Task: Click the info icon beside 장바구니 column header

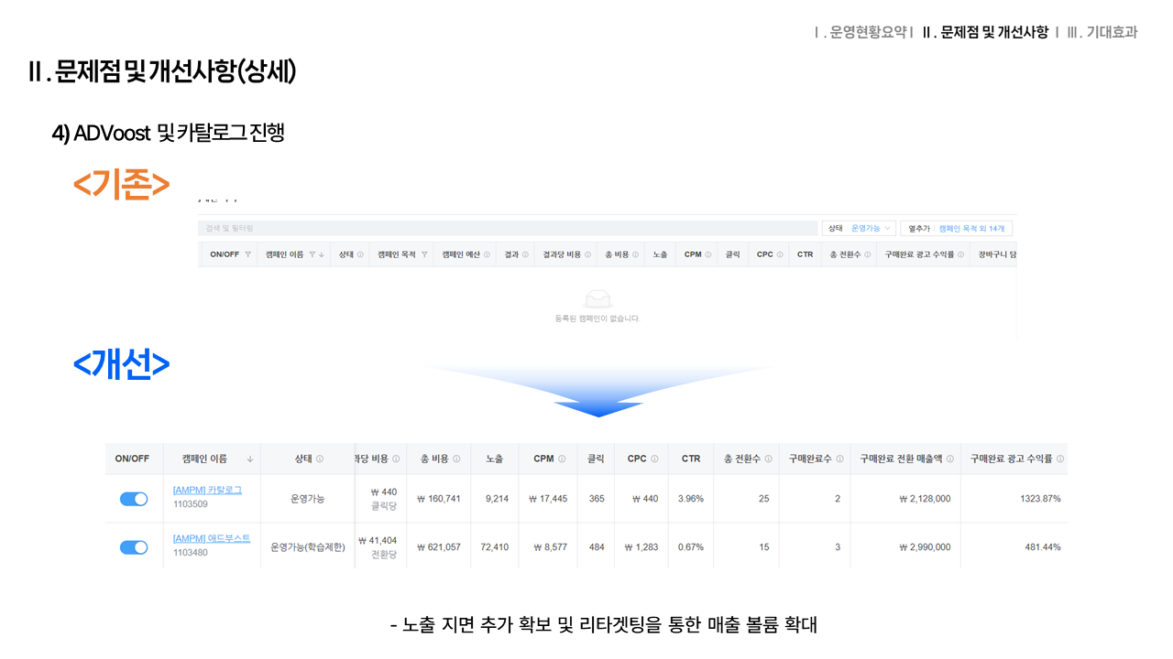Action: click(x=1013, y=254)
